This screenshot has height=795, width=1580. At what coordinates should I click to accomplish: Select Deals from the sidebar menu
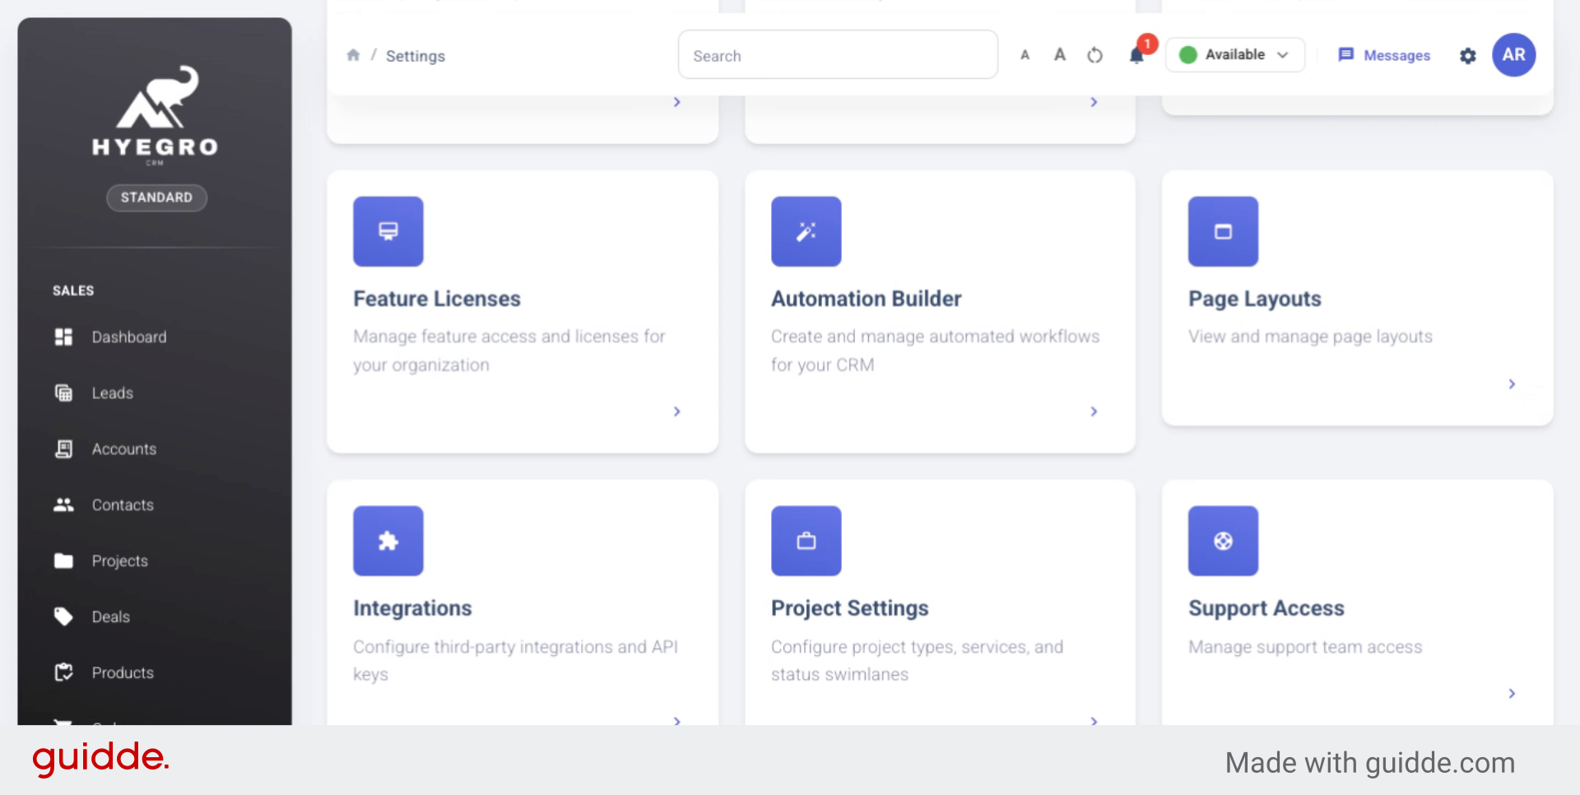pyautogui.click(x=111, y=617)
